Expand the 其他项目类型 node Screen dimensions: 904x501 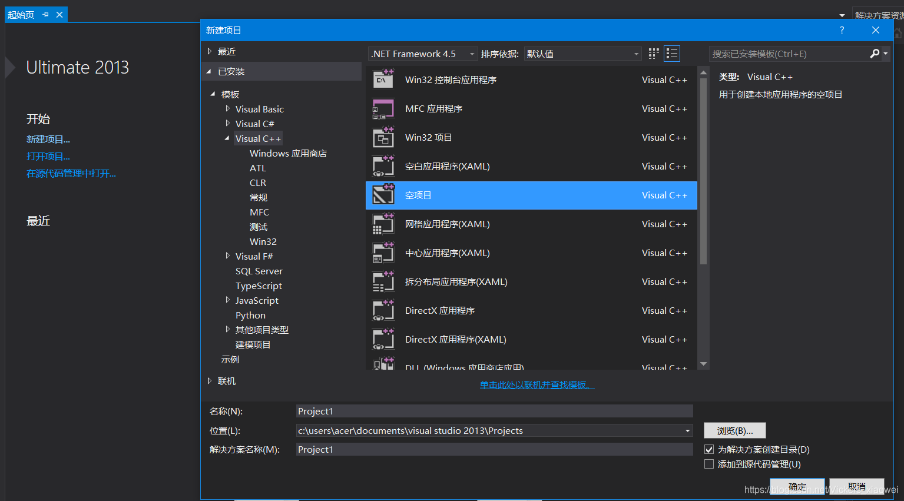[x=227, y=329]
